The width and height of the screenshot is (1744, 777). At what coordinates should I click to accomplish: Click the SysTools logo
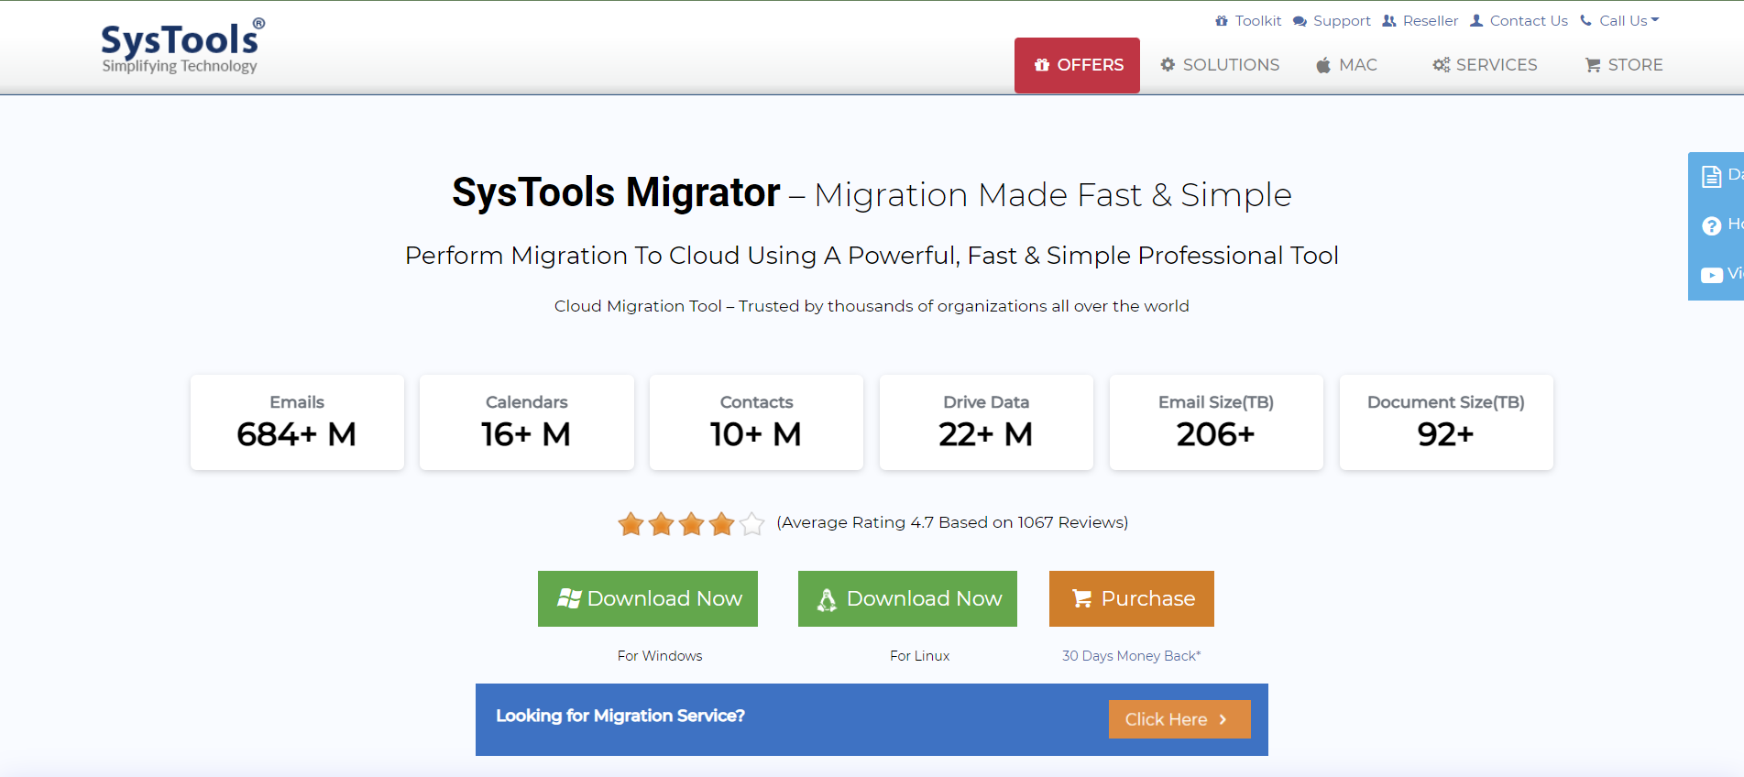coord(182,46)
